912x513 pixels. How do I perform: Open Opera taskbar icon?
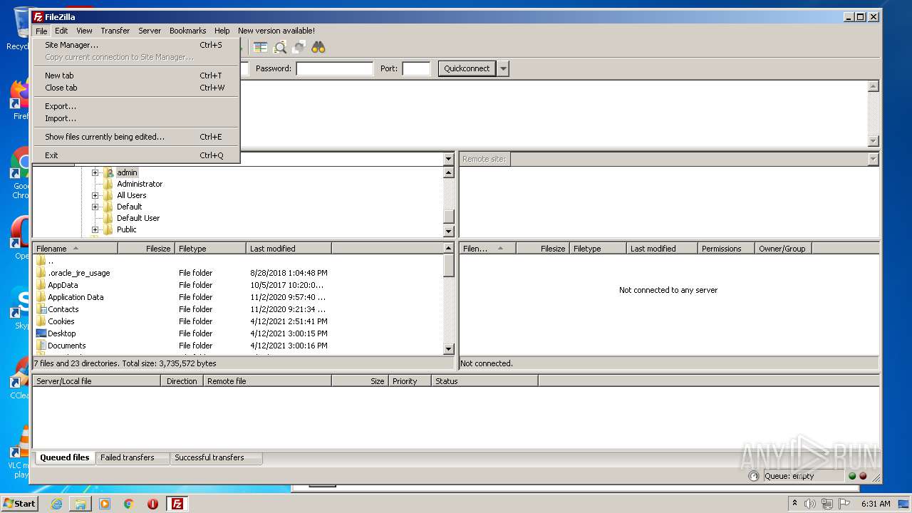click(x=152, y=504)
